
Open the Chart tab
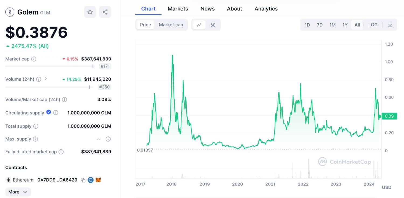pos(148,9)
